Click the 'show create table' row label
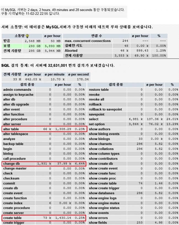The image size is (179, 225). [102, 183]
